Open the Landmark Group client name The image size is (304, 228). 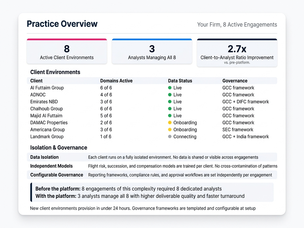[47, 137]
